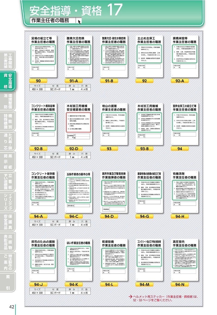Viewport: 217px width, 315px height.
Task: Click the yellow 94-C product number label
Action: coord(74,216)
